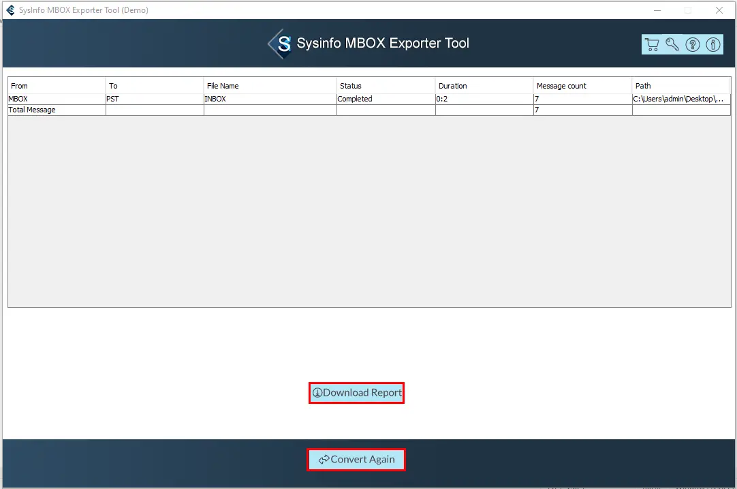Open the shopping cart purchase icon
Viewport: 737px width, 489px height.
pos(651,45)
